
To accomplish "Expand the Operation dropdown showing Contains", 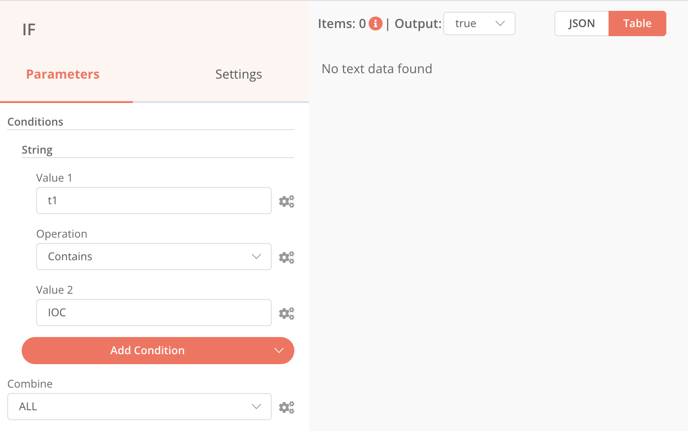I will [x=153, y=257].
